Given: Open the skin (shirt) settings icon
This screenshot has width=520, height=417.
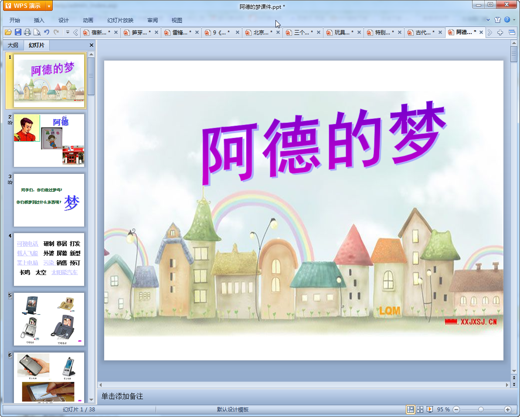Looking at the screenshot, I should point(497,20).
